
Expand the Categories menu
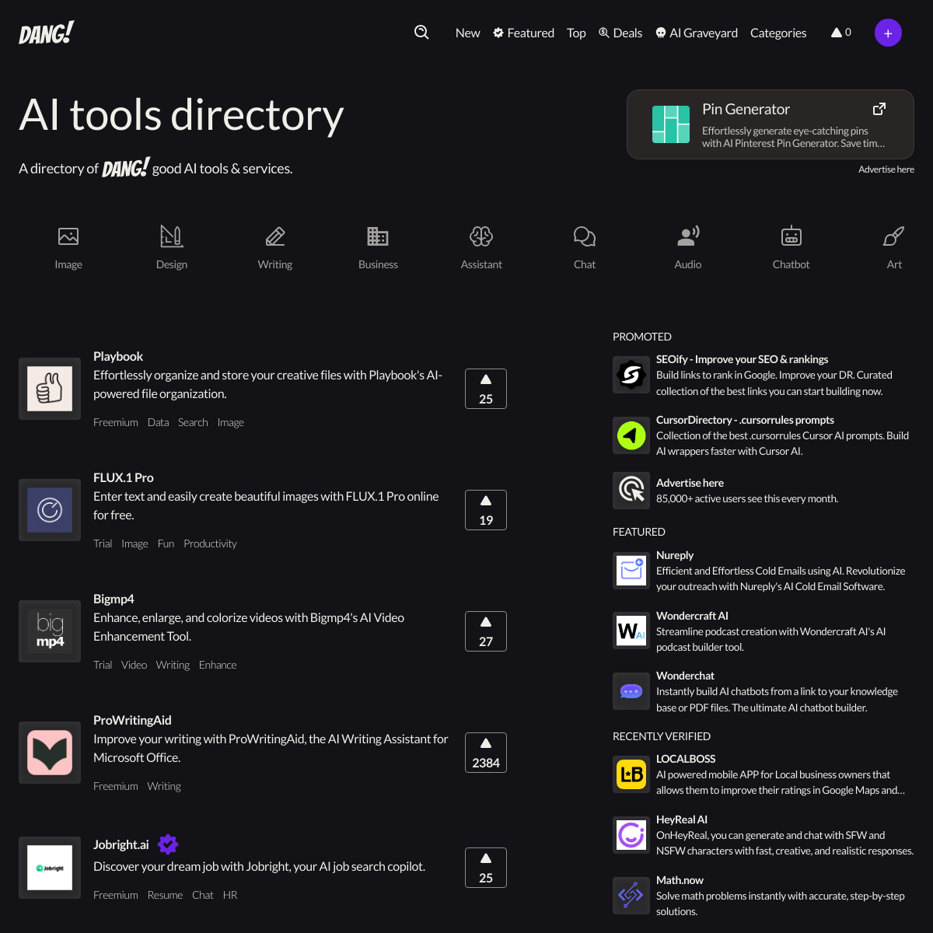[x=778, y=33]
